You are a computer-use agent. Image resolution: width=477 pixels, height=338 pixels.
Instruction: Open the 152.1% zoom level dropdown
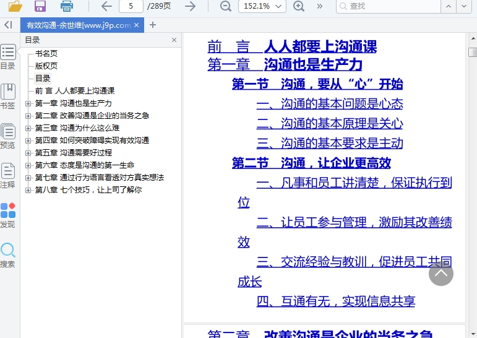pos(262,6)
